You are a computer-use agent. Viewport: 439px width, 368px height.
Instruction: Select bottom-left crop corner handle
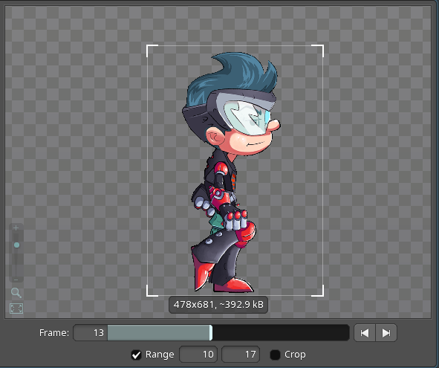[152, 291]
